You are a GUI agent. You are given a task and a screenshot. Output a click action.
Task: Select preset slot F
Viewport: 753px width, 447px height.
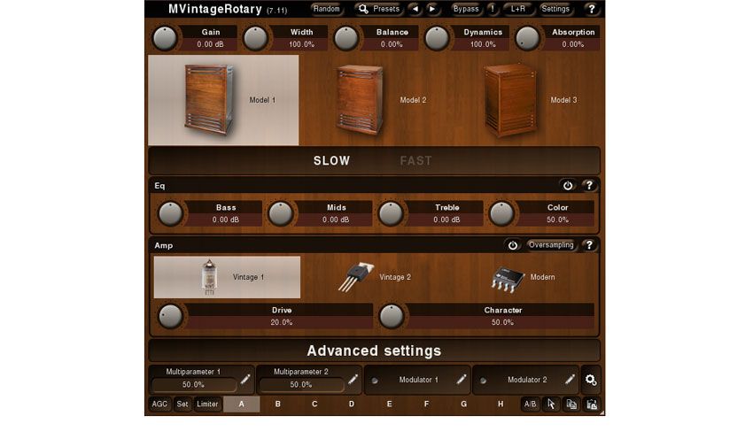click(x=426, y=405)
